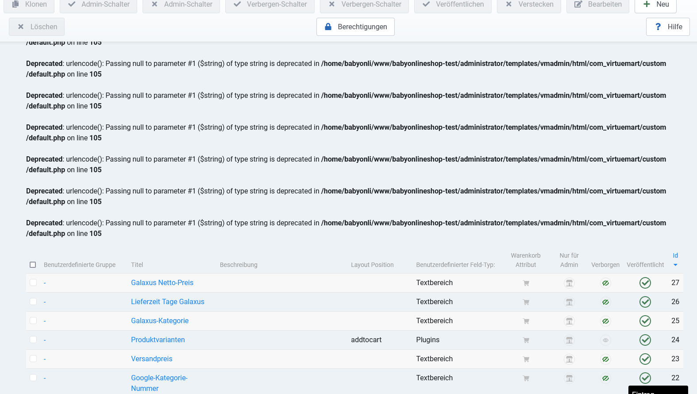Sort table by Titel column header

[137, 265]
